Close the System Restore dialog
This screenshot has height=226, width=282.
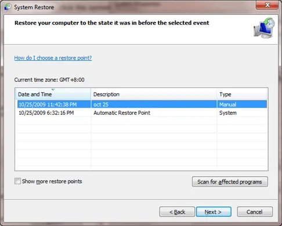[x=267, y=5]
